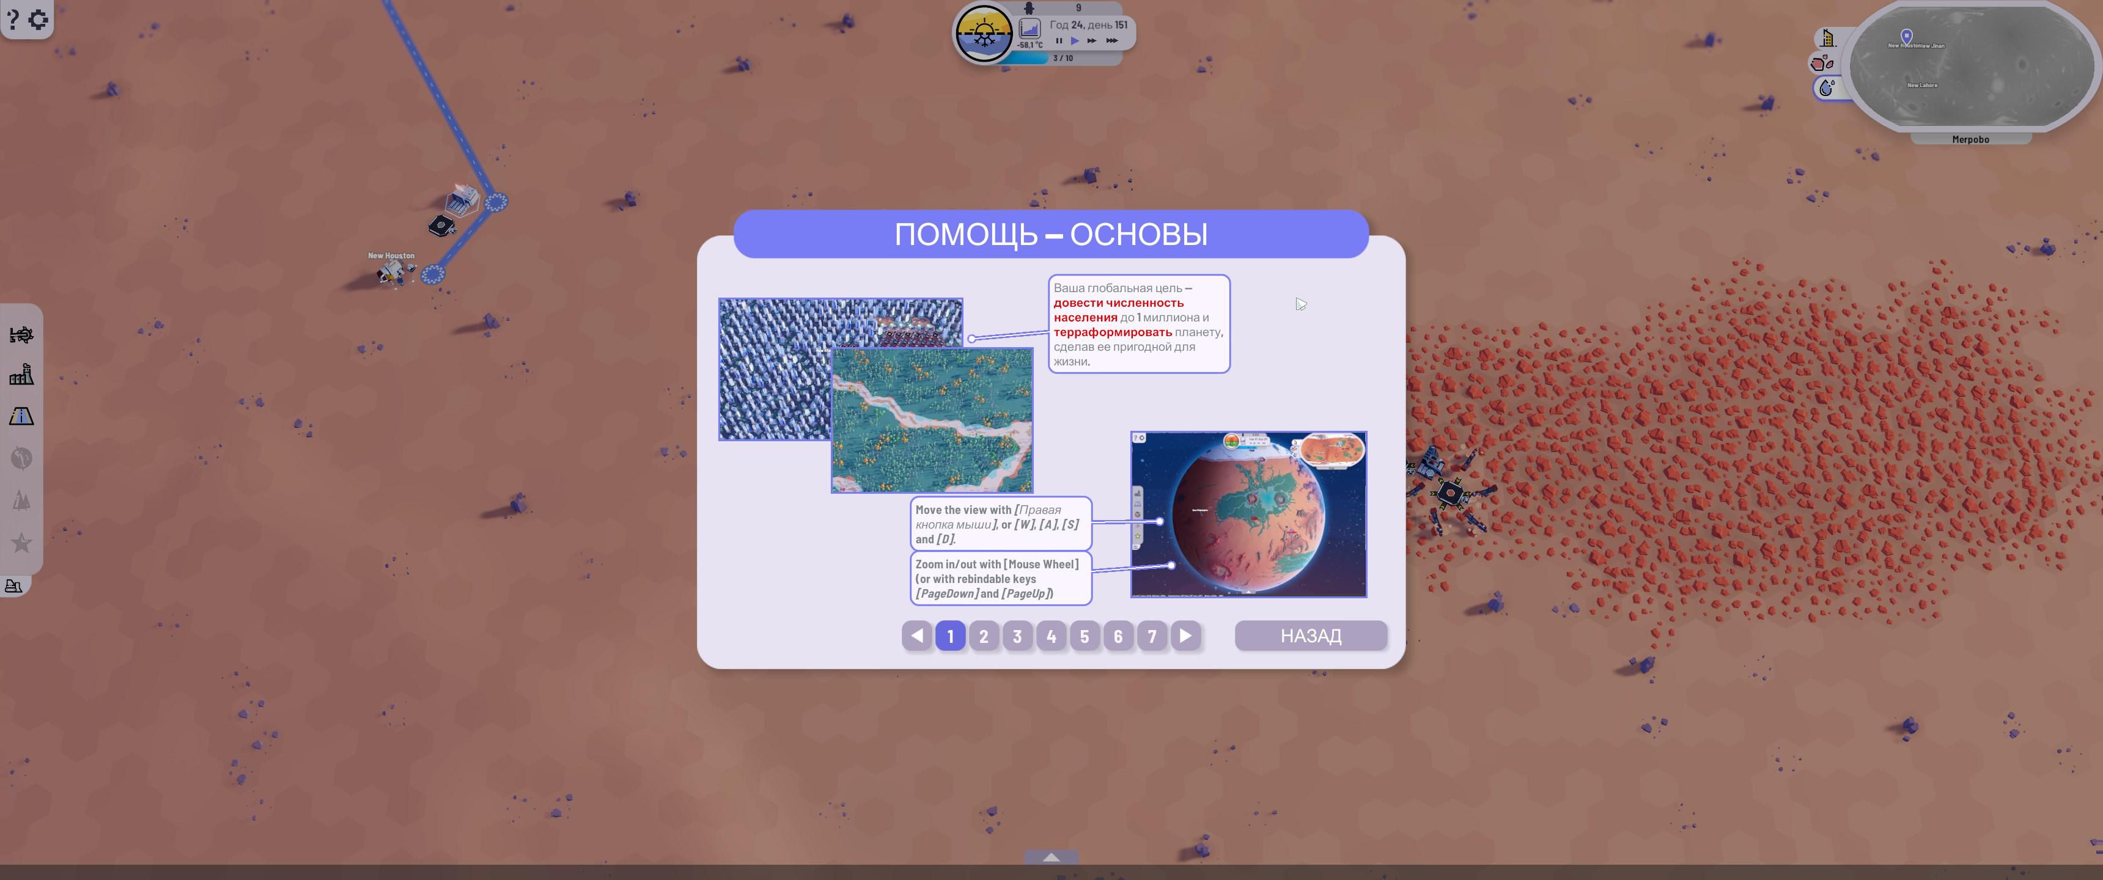Screen dimensions: 2103x880
Task: Click the green terraformed landscape thumbnail
Action: pyautogui.click(x=932, y=420)
